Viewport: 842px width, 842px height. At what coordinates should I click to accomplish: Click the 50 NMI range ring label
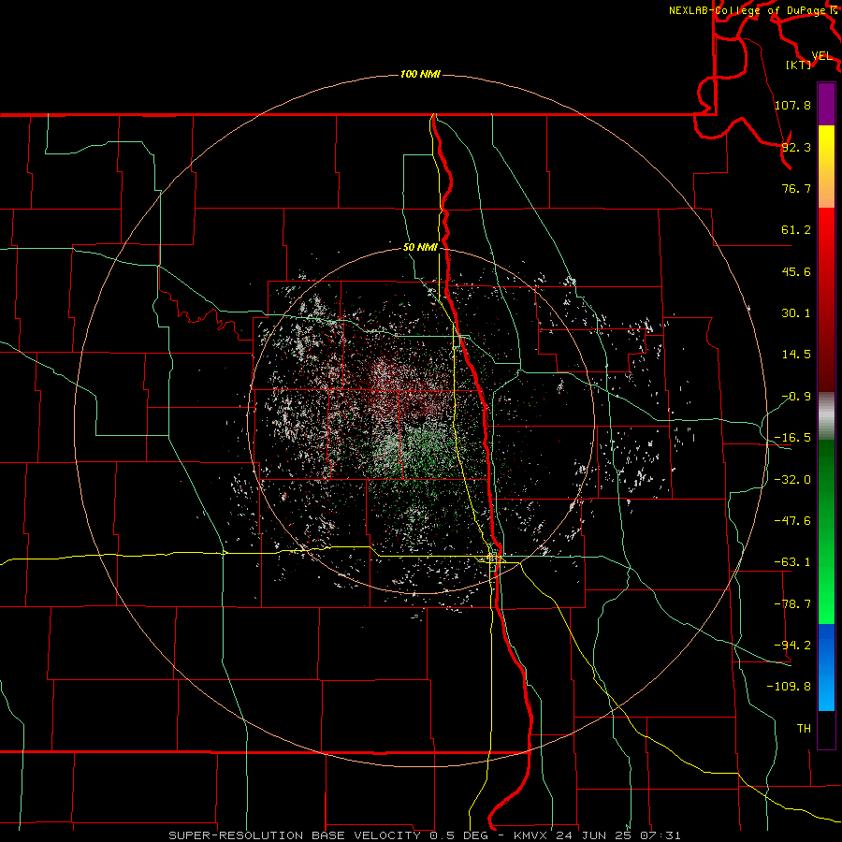click(x=420, y=248)
